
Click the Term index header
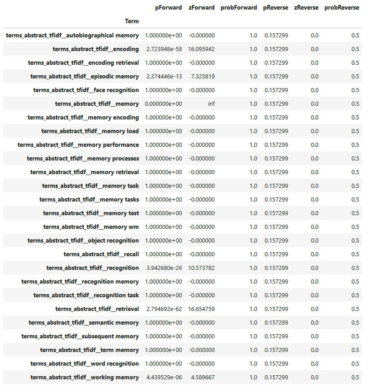click(x=132, y=21)
